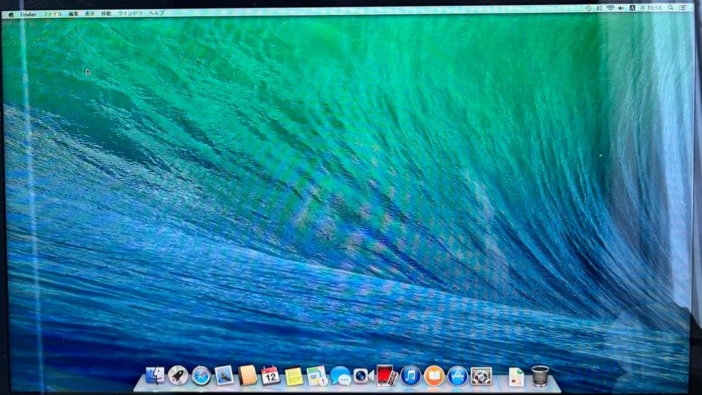Viewport: 702px width, 395px height.
Task: Open System Preferences from the Dock
Action: coord(482,376)
